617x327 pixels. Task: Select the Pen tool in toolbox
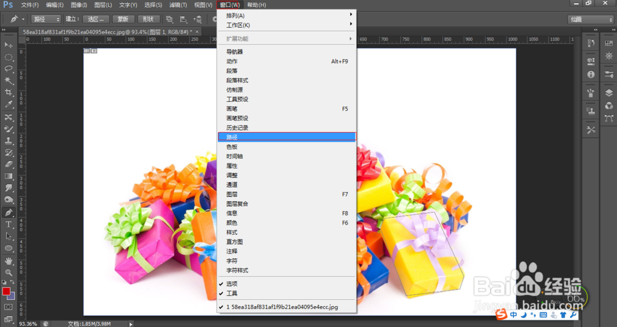click(8, 212)
